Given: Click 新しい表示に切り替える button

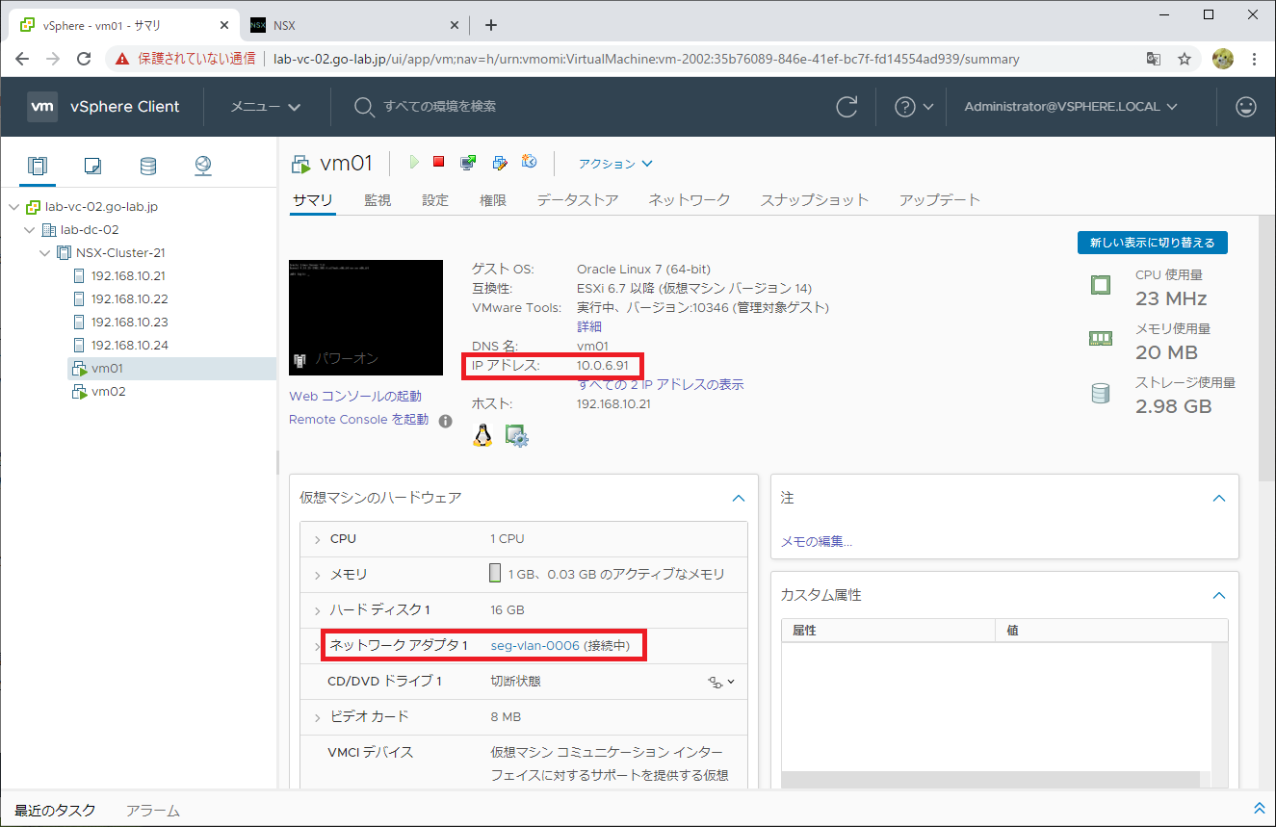Looking at the screenshot, I should point(1153,243).
